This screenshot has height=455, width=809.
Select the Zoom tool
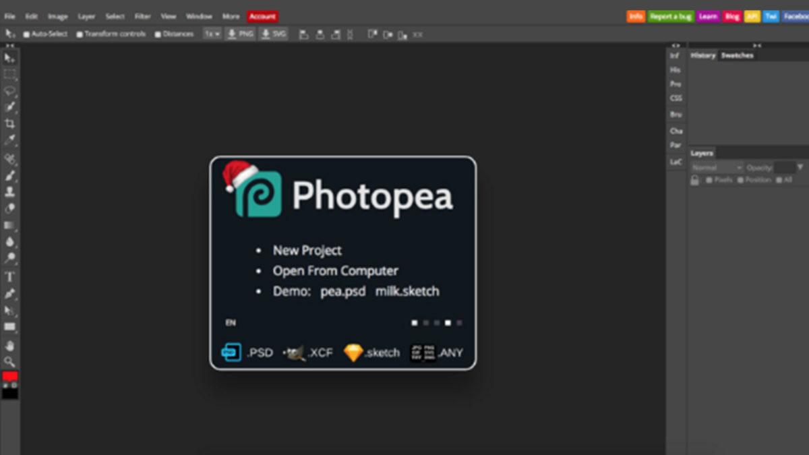click(9, 362)
